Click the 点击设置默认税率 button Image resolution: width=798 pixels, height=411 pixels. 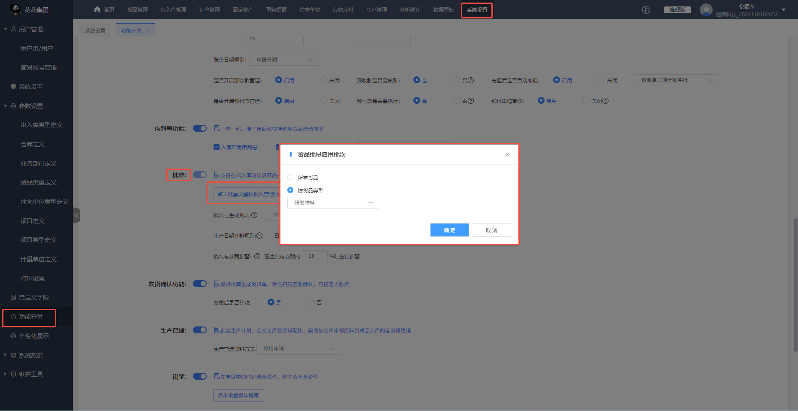238,395
